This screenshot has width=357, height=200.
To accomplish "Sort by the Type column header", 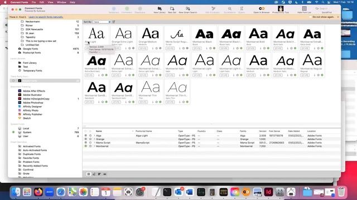I will (181, 131).
